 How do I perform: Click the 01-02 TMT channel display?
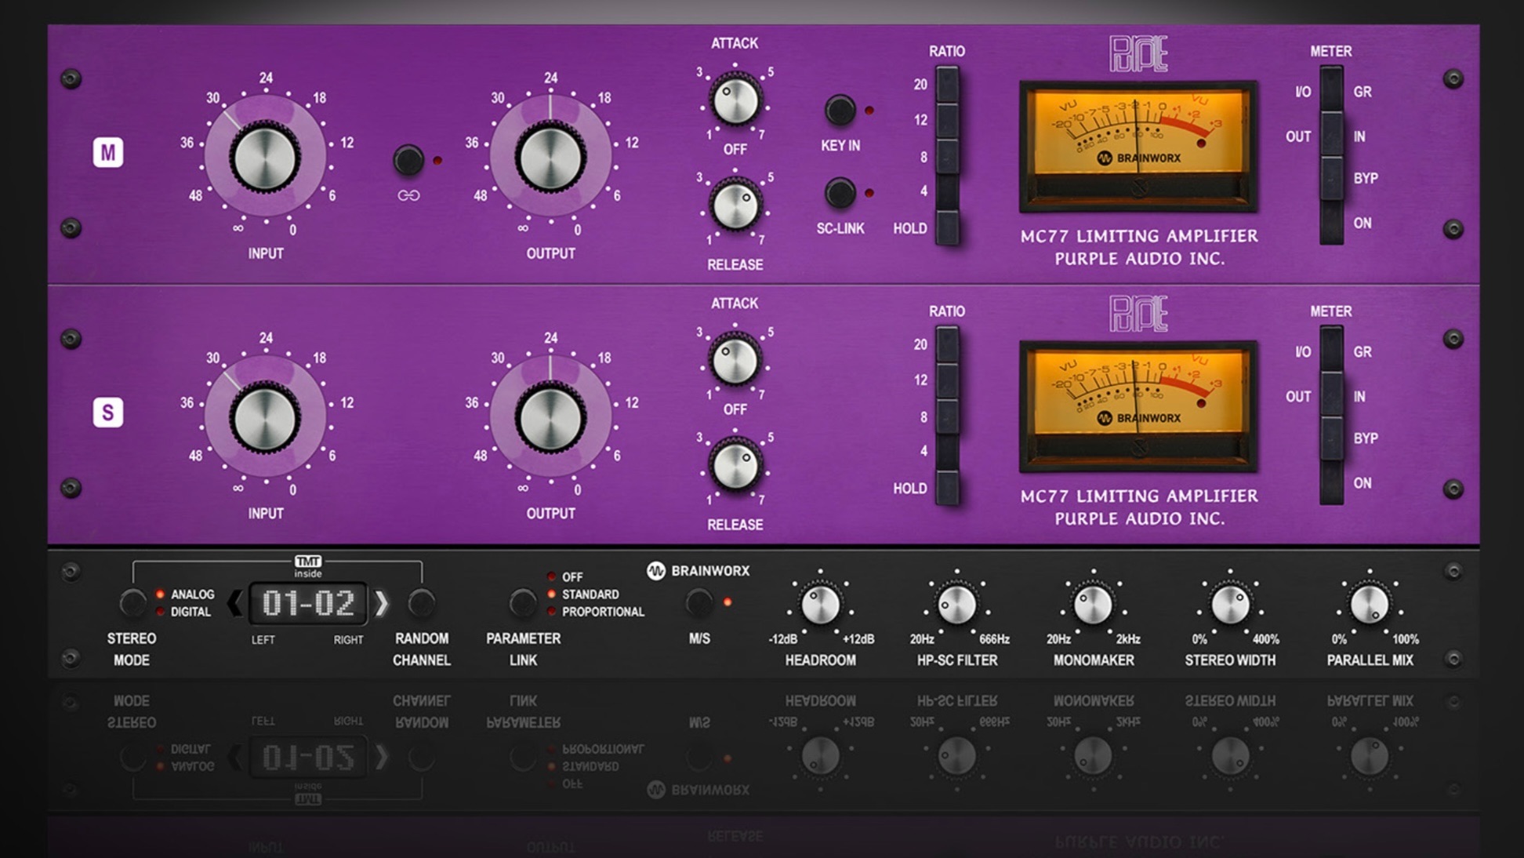(308, 603)
